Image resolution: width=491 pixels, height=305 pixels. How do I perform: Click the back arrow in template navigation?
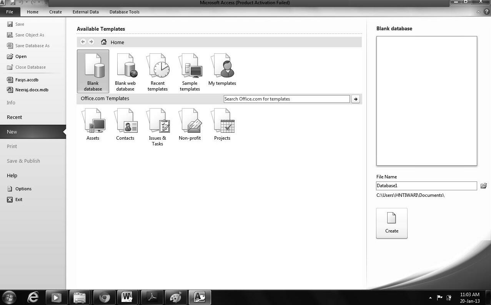83,42
